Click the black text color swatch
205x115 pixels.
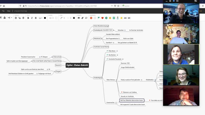pyautogui.click(x=45, y=18)
